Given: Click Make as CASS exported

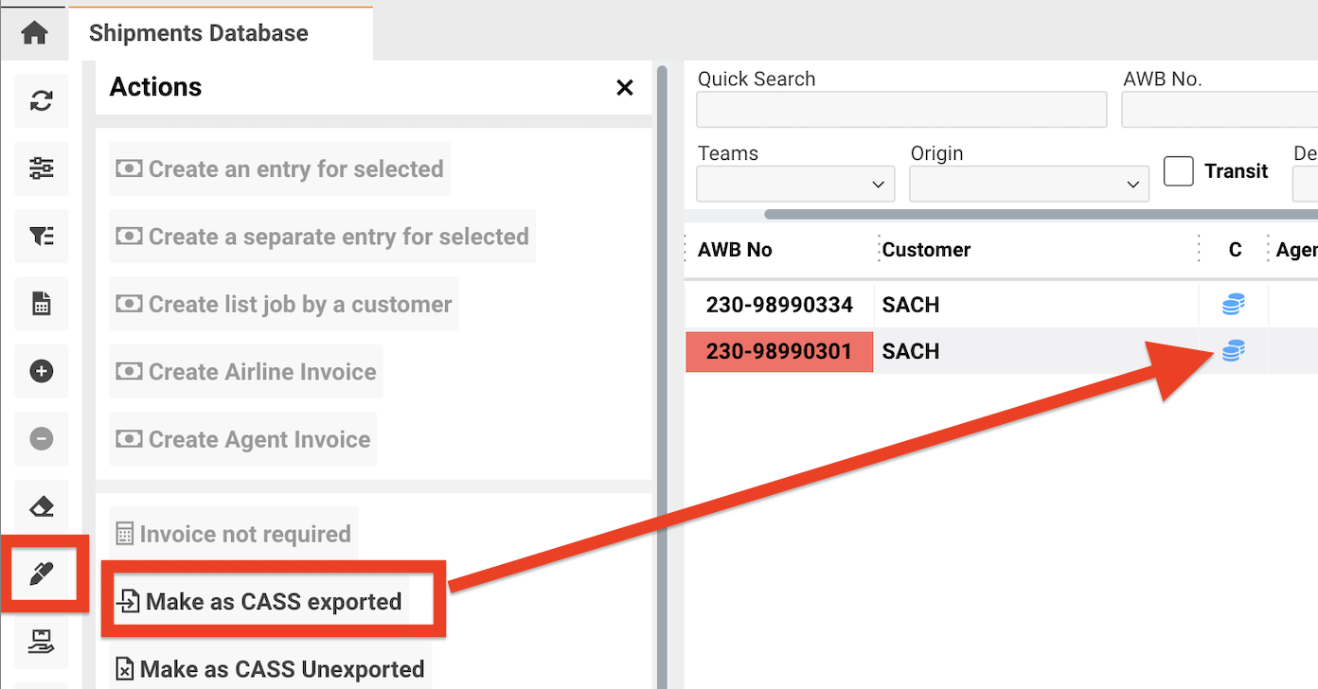Looking at the screenshot, I should coord(274,602).
